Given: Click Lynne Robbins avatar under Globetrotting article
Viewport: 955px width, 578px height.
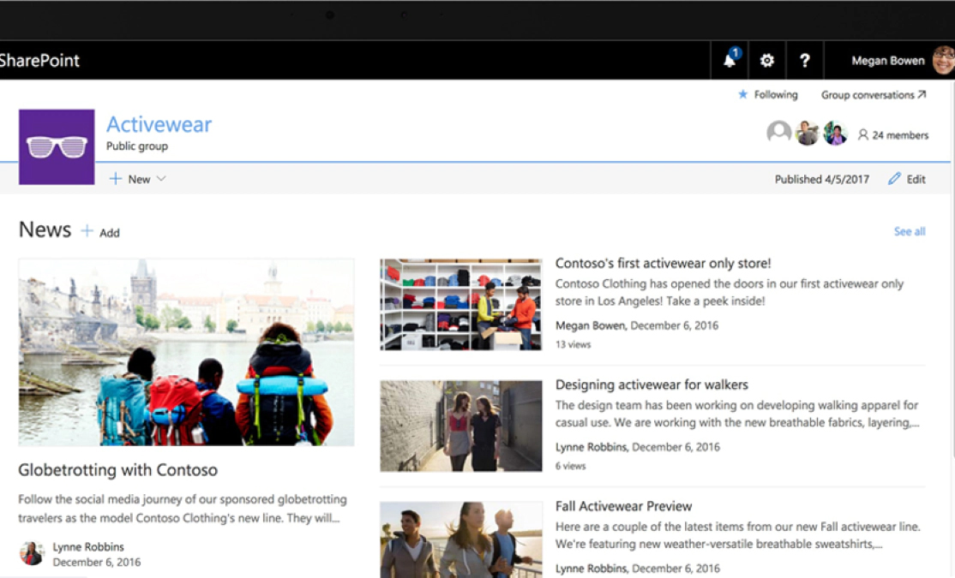Looking at the screenshot, I should pyautogui.click(x=32, y=553).
